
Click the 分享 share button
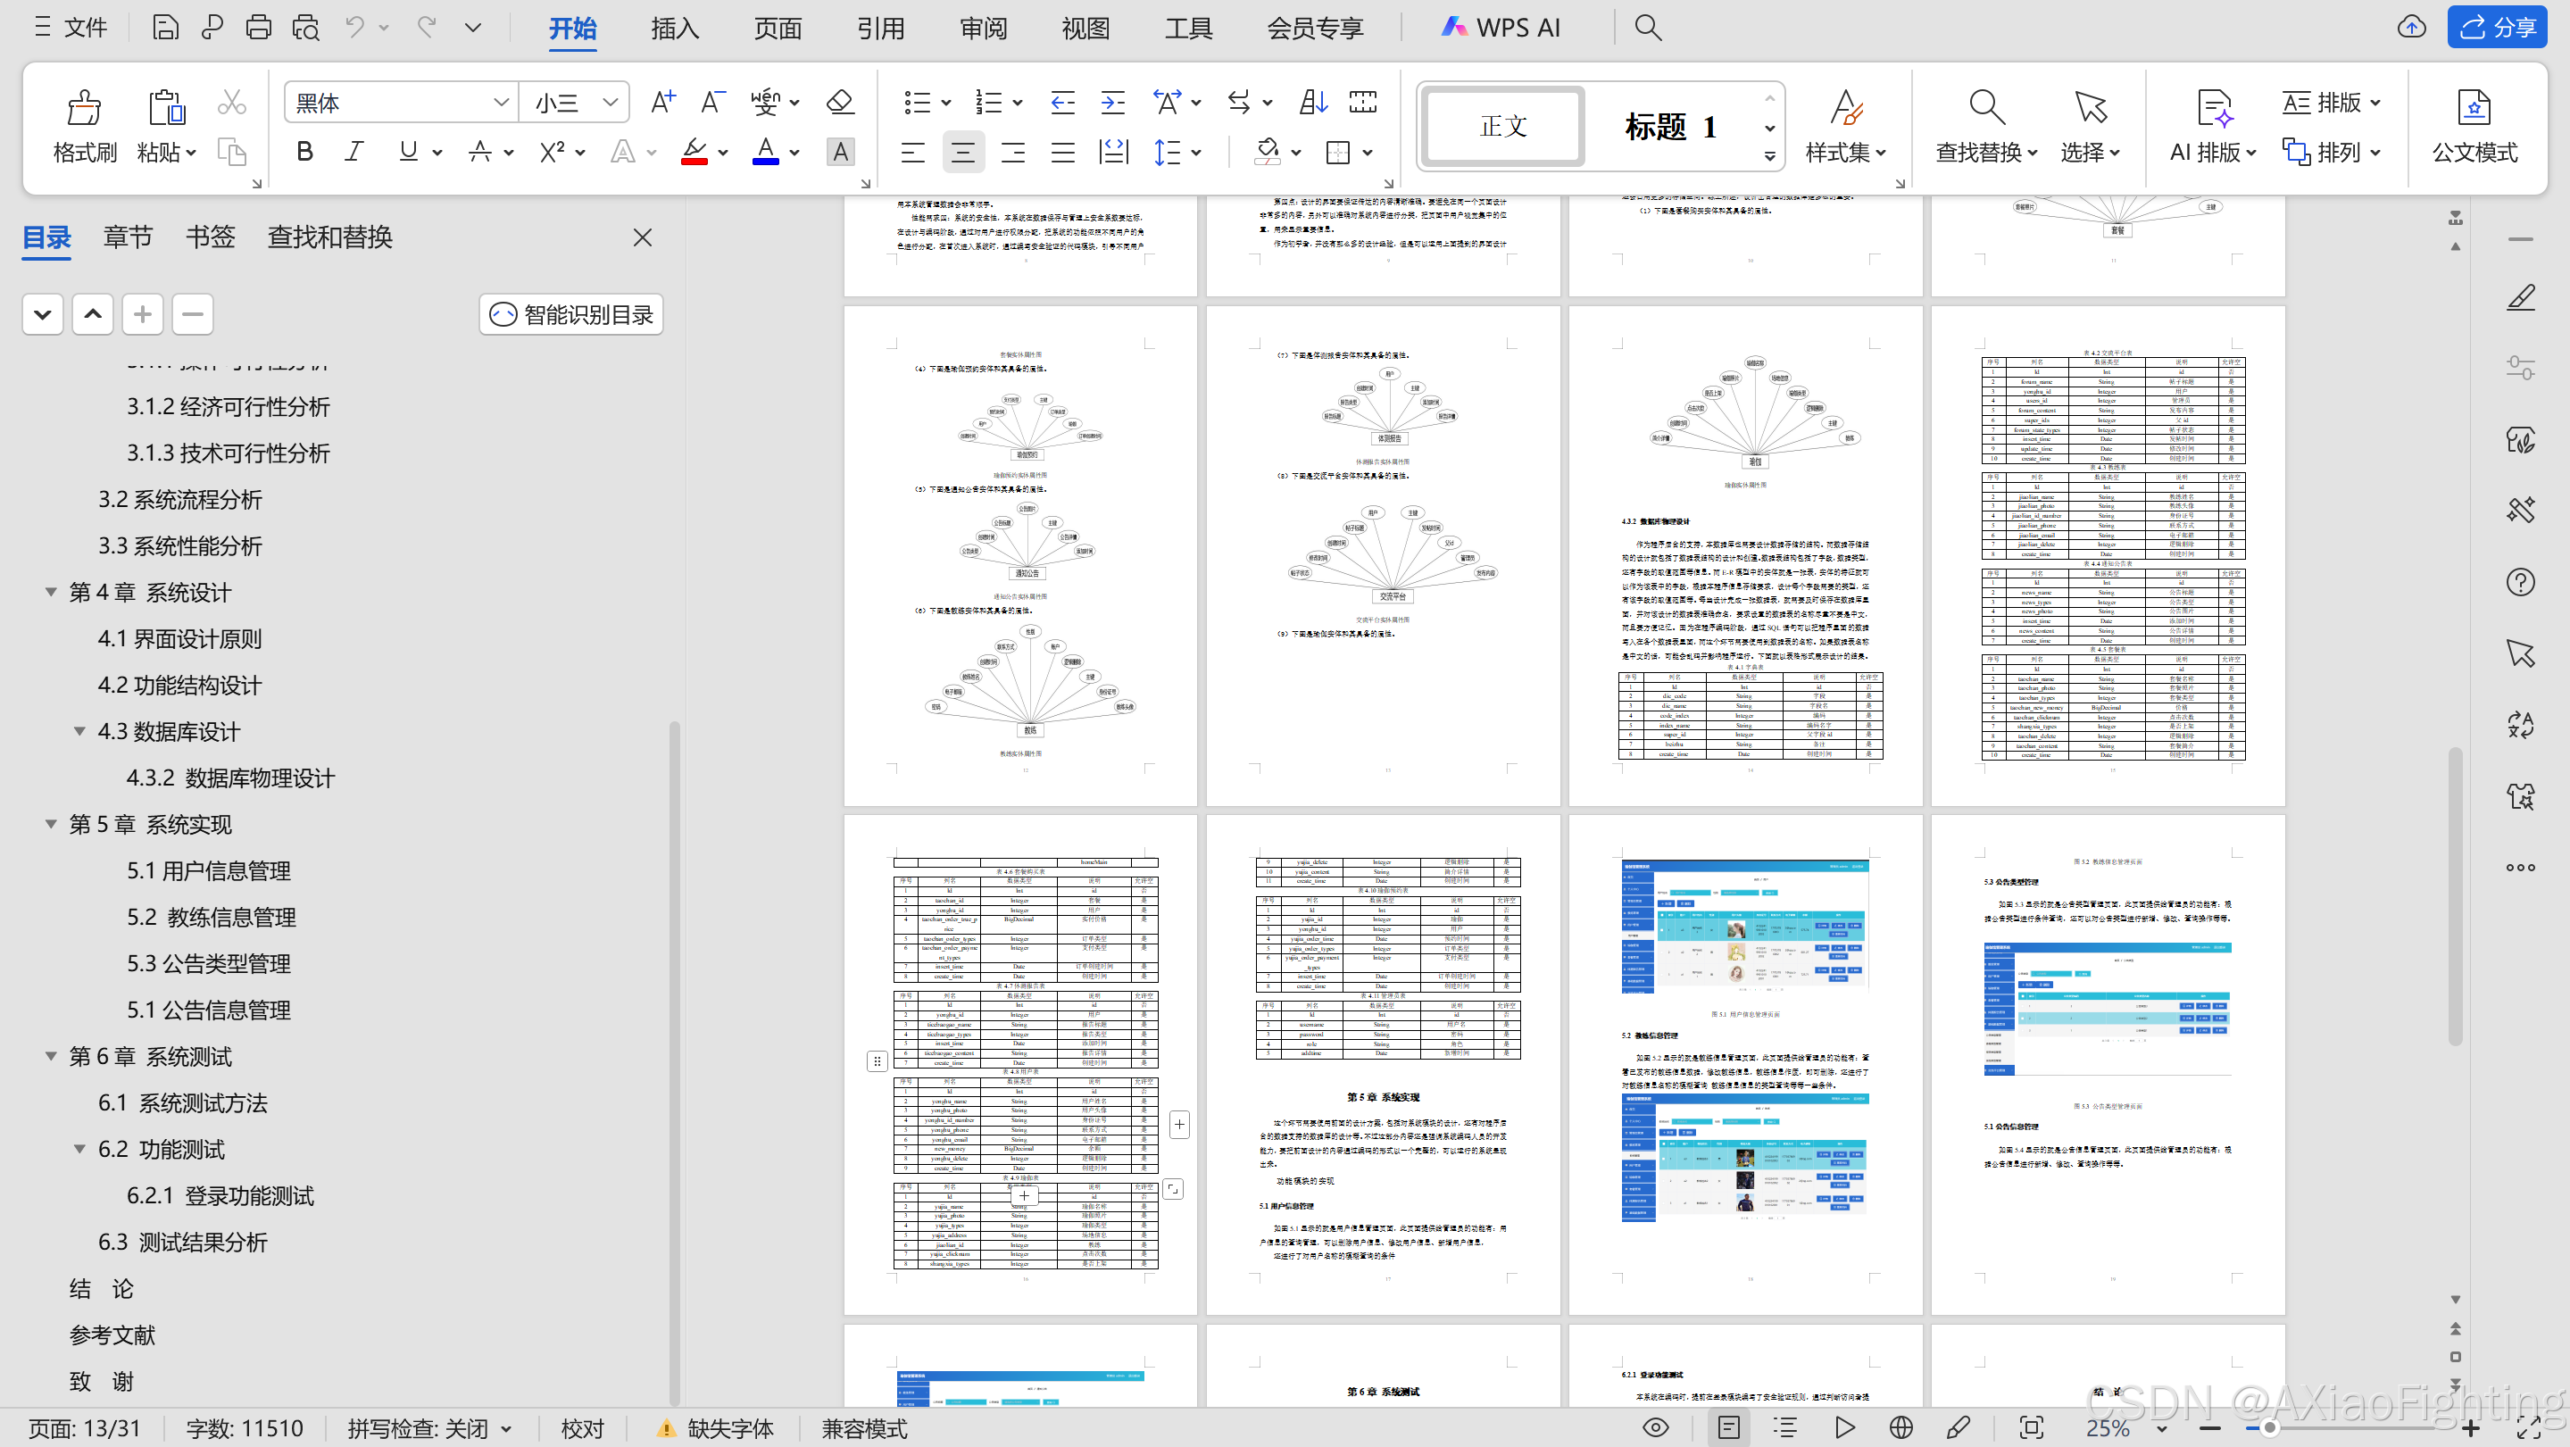(2497, 27)
